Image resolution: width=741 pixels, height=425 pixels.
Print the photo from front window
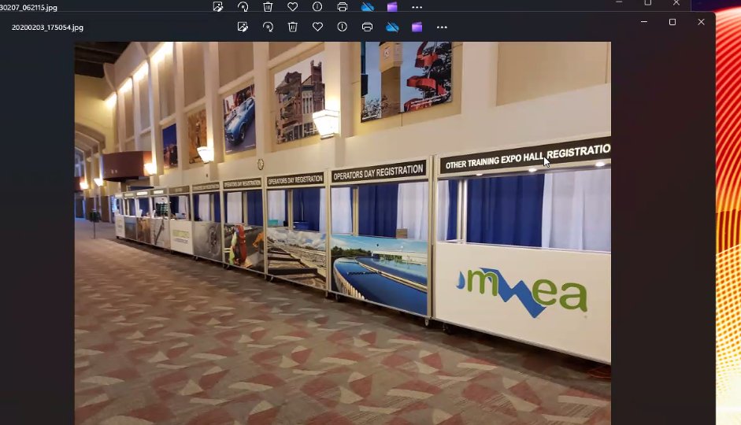[367, 27]
